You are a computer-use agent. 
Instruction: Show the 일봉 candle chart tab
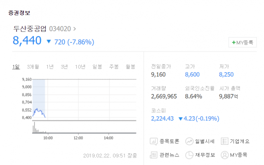[x=97, y=67]
